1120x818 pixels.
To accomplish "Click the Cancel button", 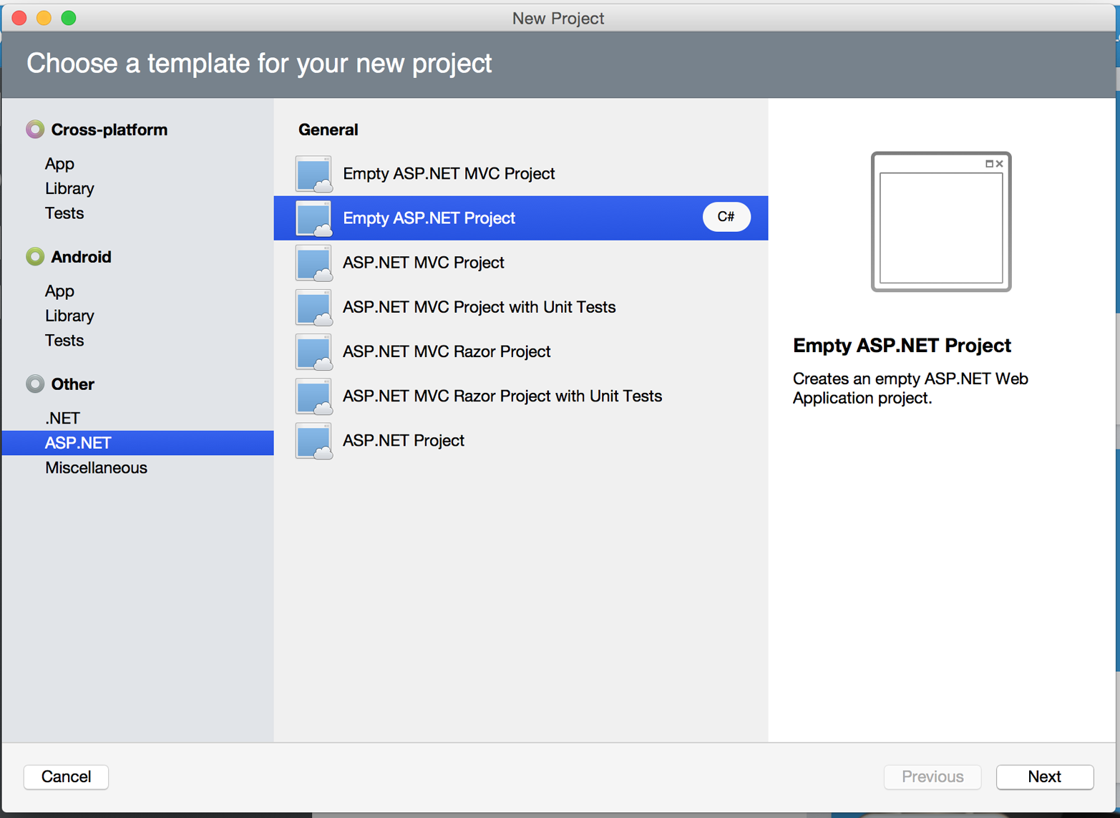I will click(66, 776).
